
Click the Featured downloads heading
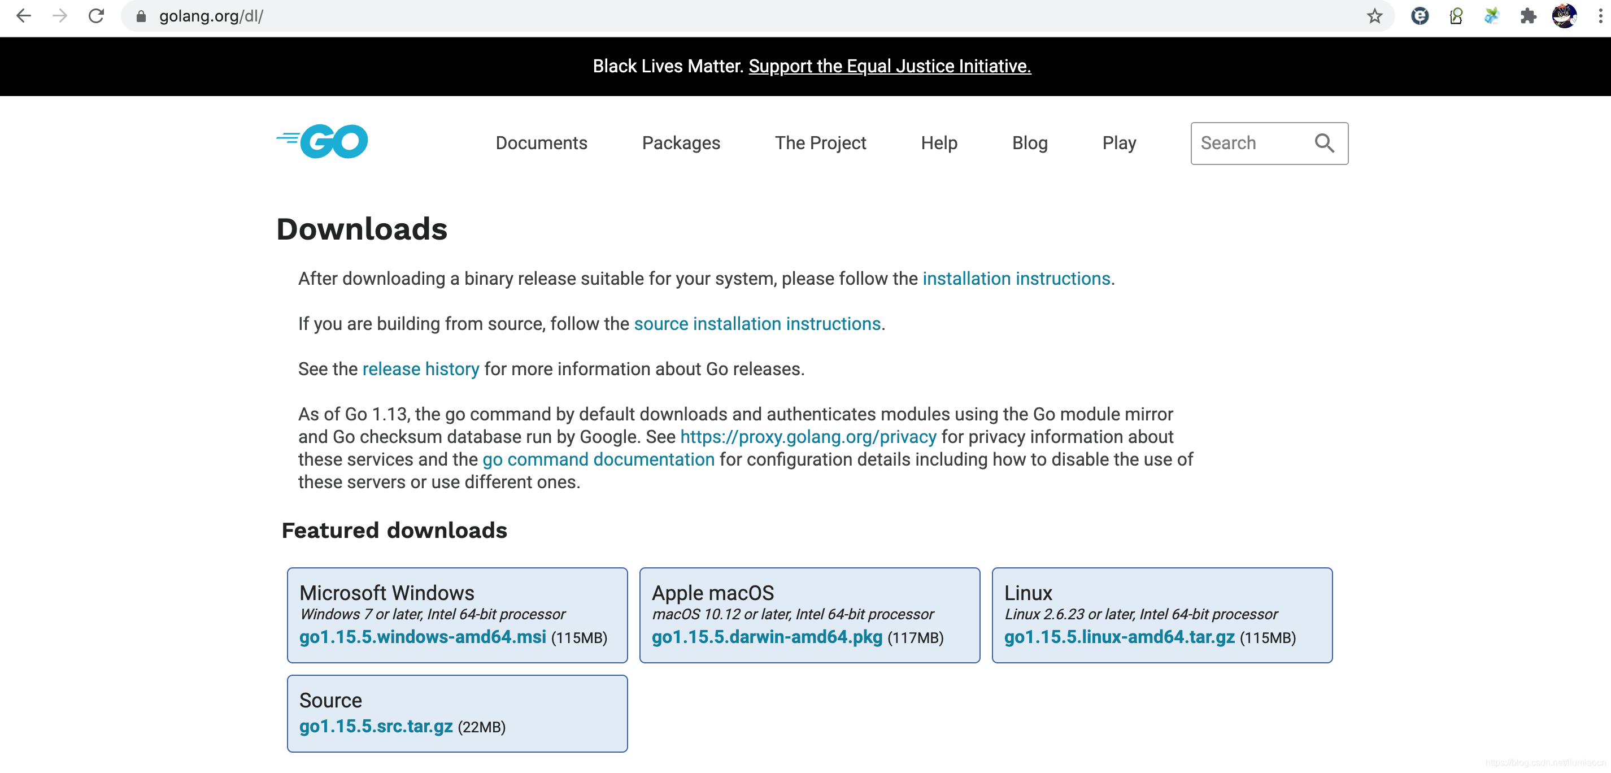[x=394, y=531]
